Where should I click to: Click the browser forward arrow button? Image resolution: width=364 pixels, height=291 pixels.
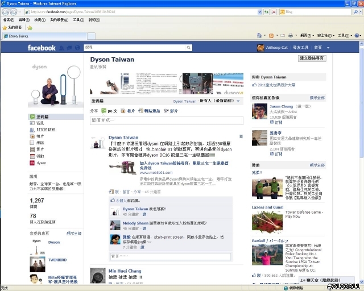[x=14, y=12]
